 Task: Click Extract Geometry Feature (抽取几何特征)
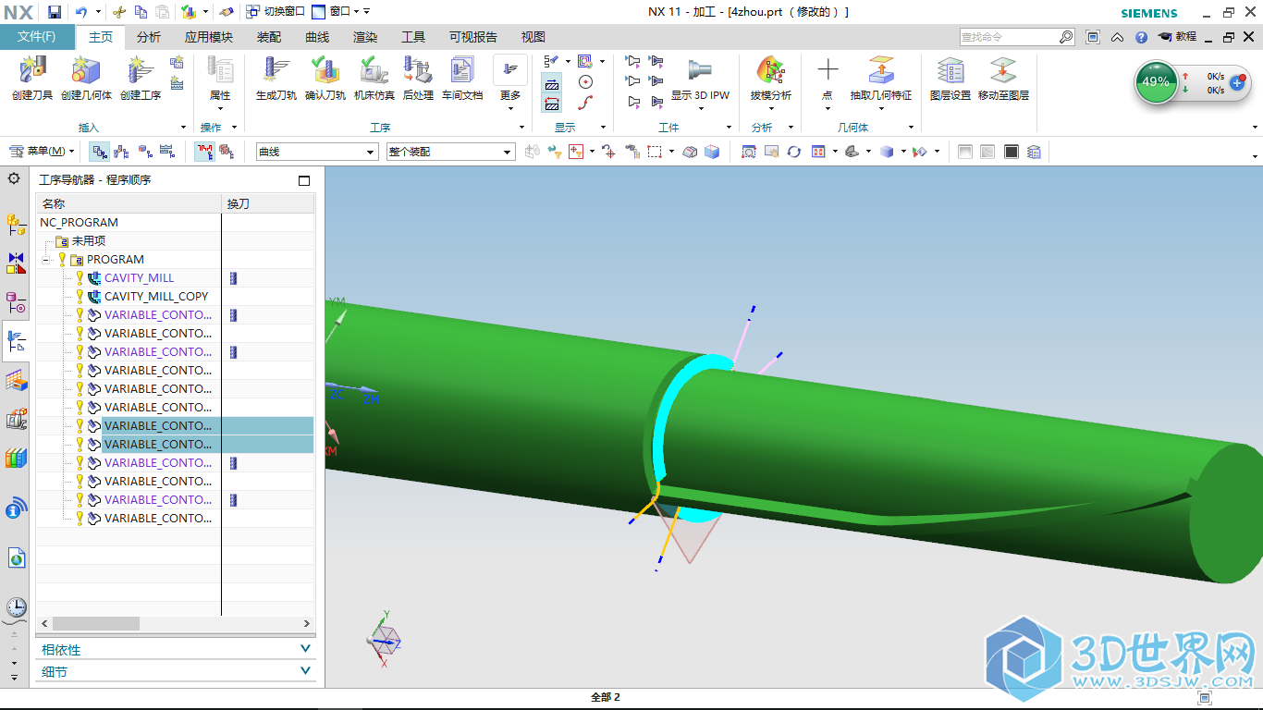[881, 78]
